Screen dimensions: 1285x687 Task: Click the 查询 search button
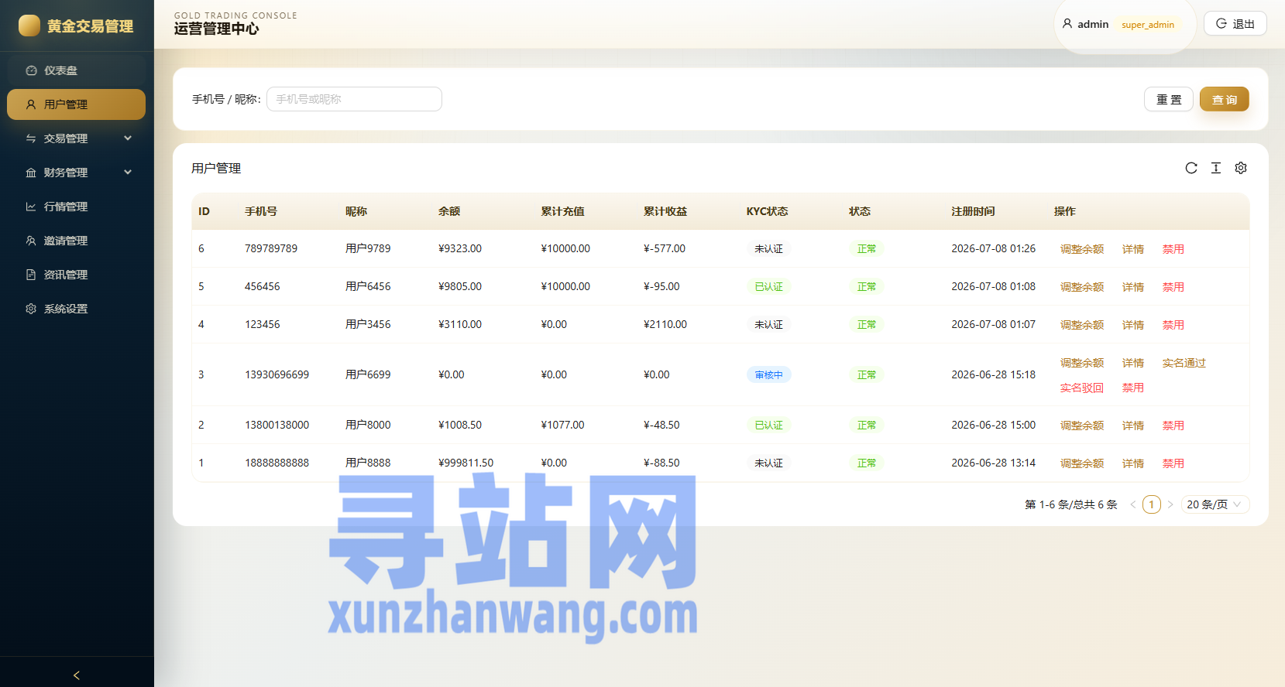(x=1225, y=99)
